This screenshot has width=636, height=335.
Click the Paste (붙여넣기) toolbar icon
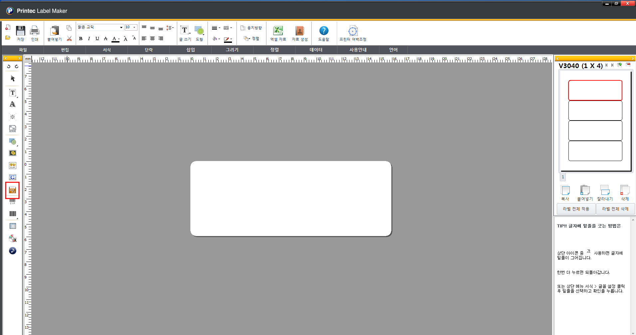coord(55,33)
